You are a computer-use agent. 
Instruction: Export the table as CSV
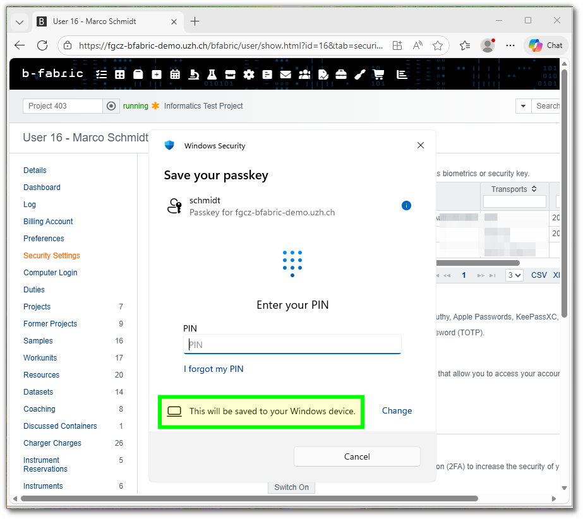coord(539,275)
